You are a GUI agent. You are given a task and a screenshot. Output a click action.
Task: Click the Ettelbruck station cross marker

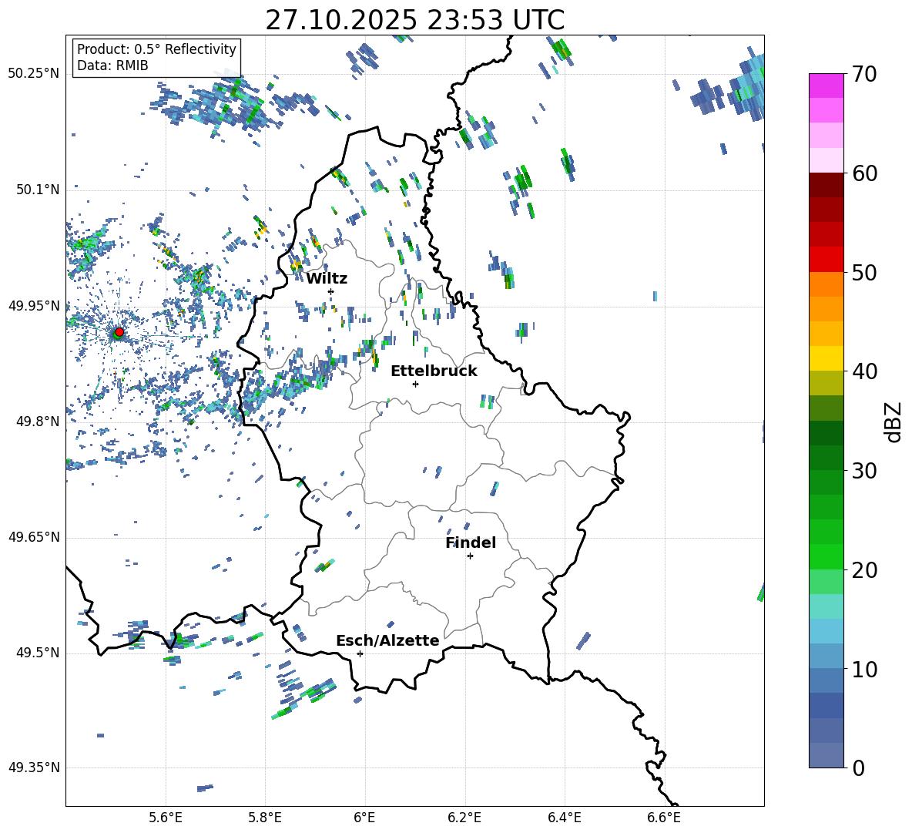(415, 384)
